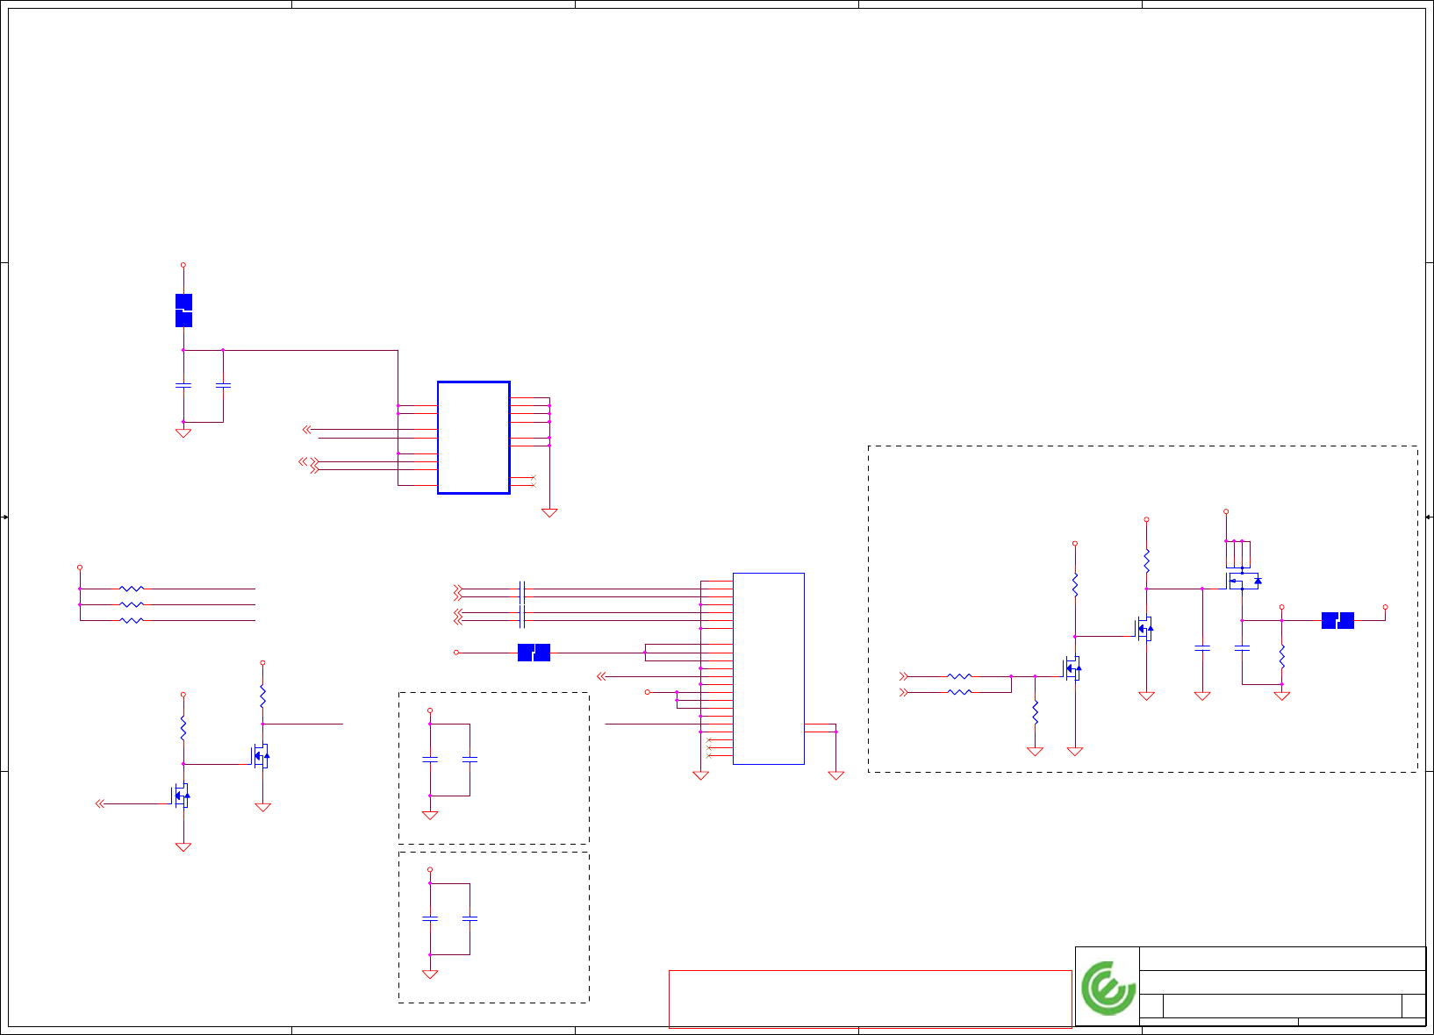Select the right capacitor in the upper dashed box
1434x1035 pixels.
pyautogui.click(x=470, y=760)
